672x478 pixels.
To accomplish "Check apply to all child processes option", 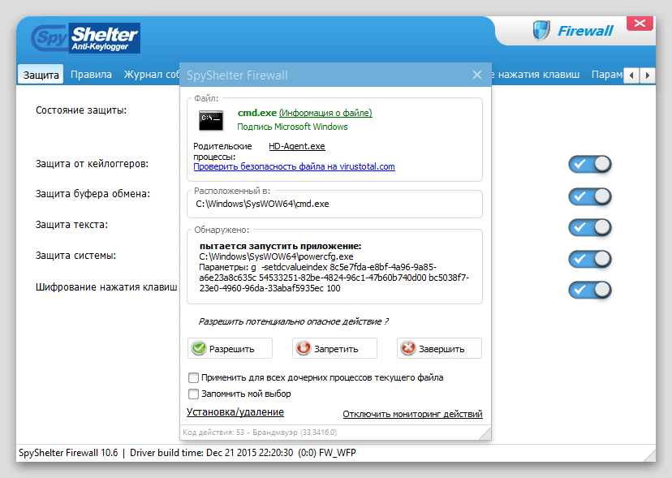I will [x=194, y=377].
